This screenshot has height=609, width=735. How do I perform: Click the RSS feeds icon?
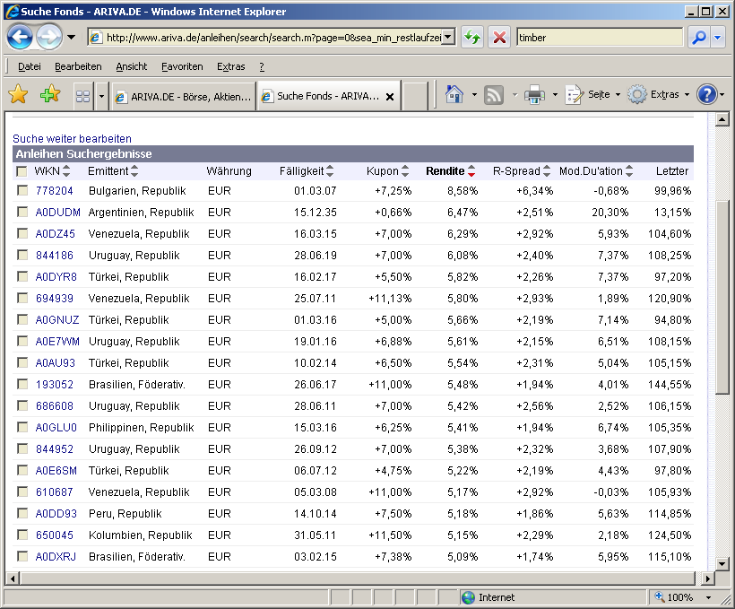(x=494, y=95)
